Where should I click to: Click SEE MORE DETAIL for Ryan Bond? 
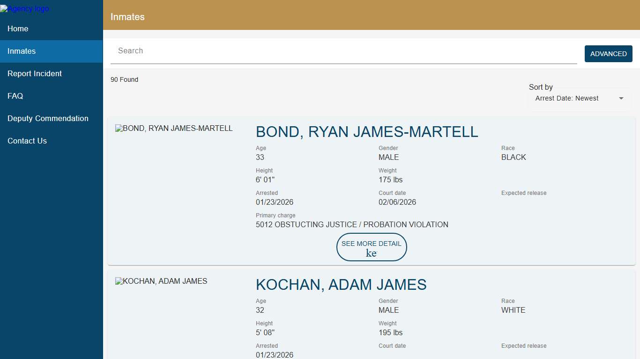372,247
